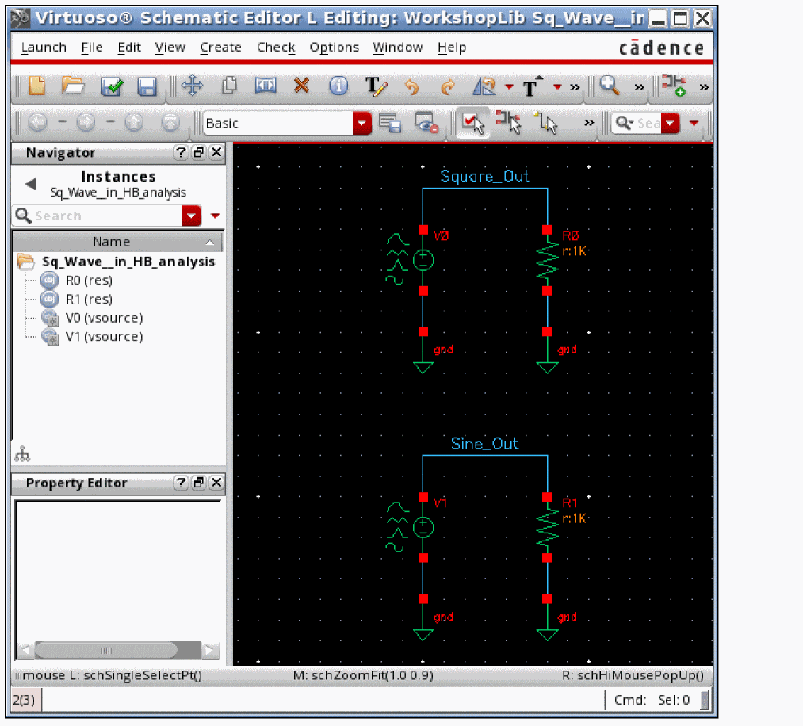Click the Stretch tool icon

click(x=265, y=86)
